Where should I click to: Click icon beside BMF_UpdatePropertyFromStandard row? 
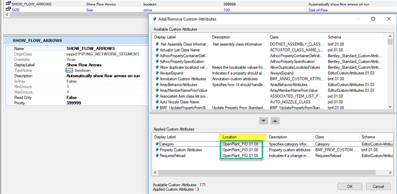(157, 108)
